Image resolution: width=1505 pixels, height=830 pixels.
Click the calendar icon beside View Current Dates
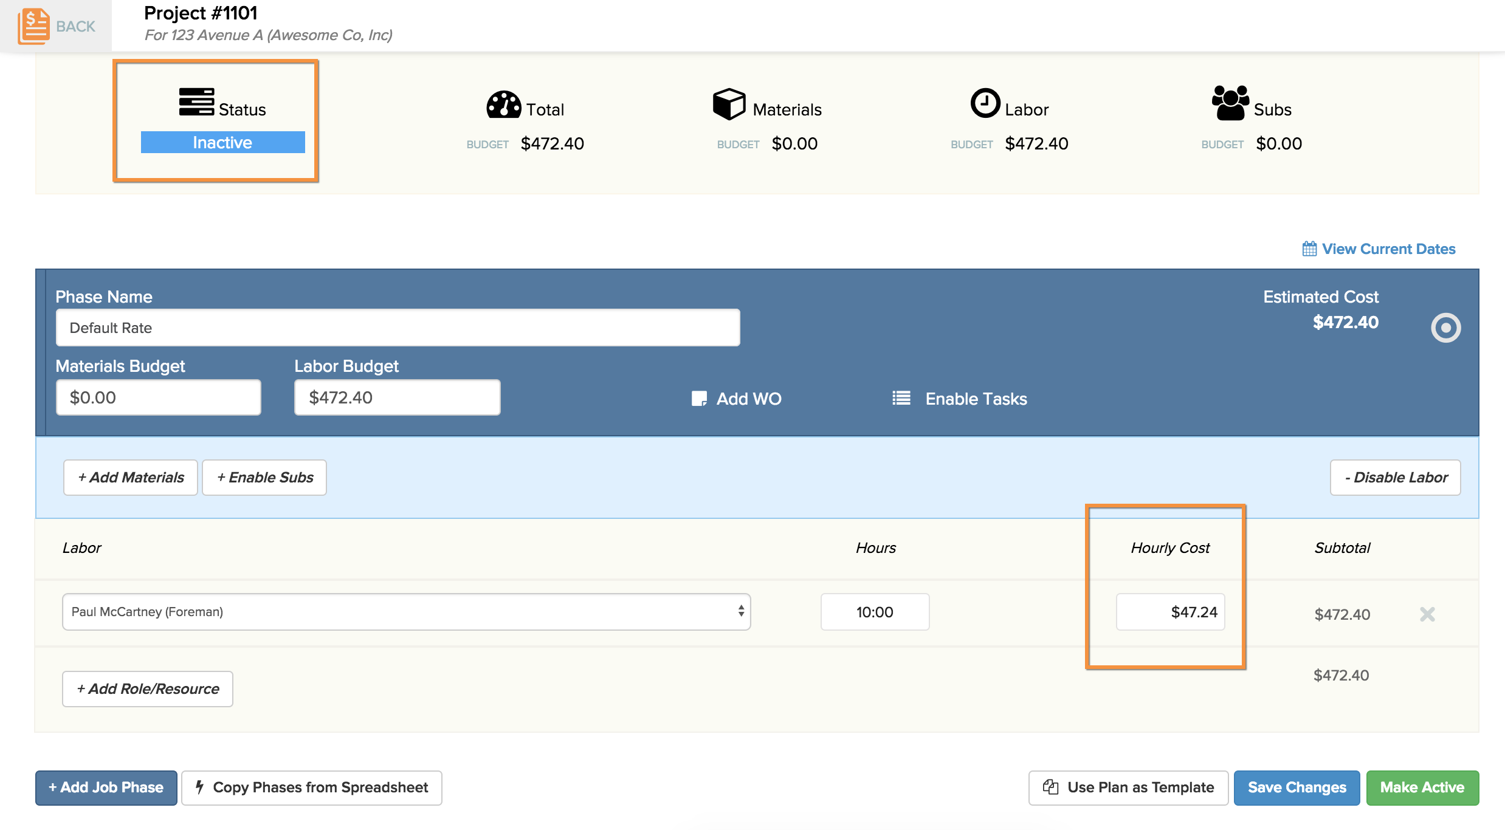coord(1309,249)
